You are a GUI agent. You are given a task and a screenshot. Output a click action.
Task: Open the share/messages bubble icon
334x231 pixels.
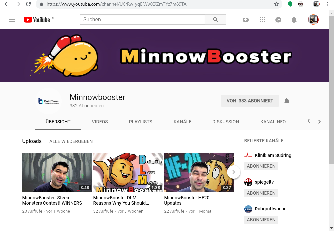[x=278, y=20]
